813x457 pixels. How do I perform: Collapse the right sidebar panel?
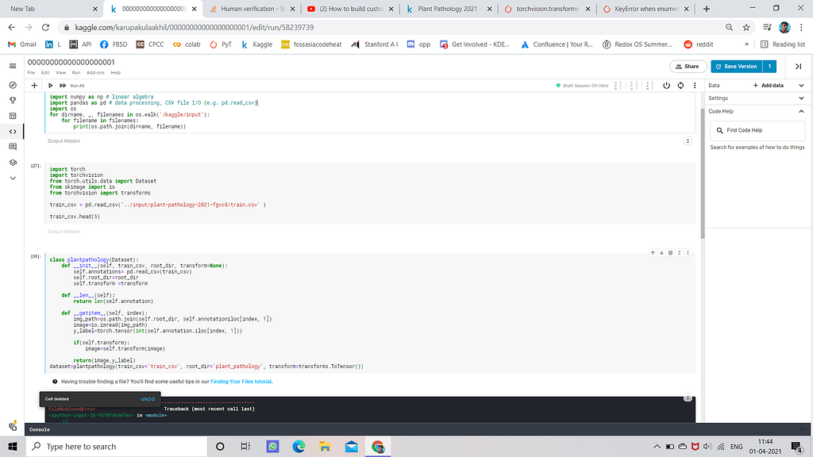797,66
